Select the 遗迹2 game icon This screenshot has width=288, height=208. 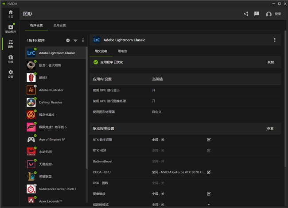tap(31, 78)
